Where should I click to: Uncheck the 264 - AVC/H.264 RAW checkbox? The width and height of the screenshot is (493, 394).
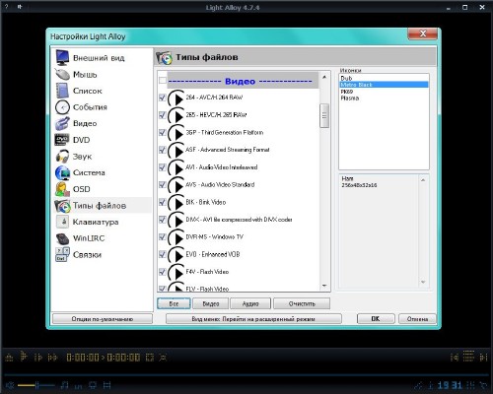pos(162,98)
